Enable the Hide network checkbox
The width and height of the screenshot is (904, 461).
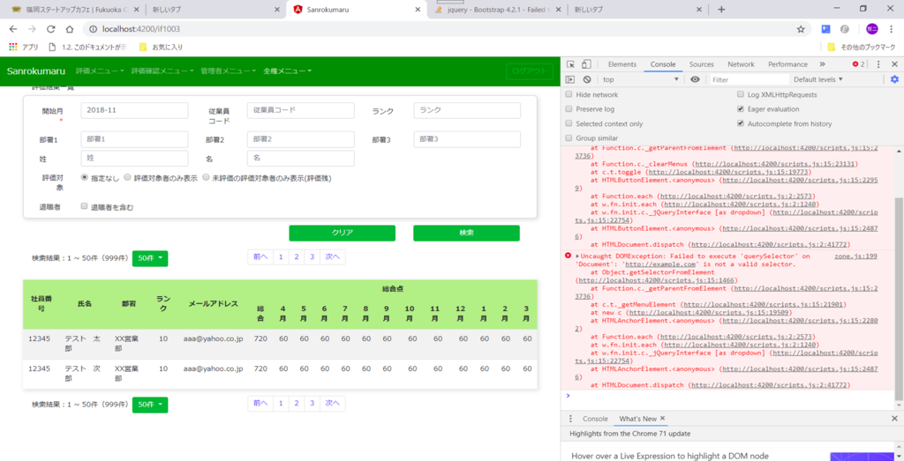point(569,94)
